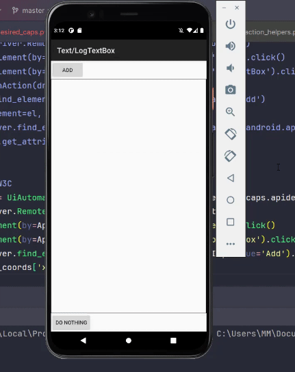This screenshot has width=295, height=372.
Task: Take a screenshot using the camera icon
Action: coord(230,90)
